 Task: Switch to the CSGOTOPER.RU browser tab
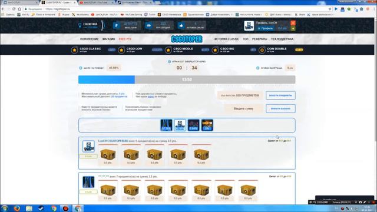tap(58, 2)
